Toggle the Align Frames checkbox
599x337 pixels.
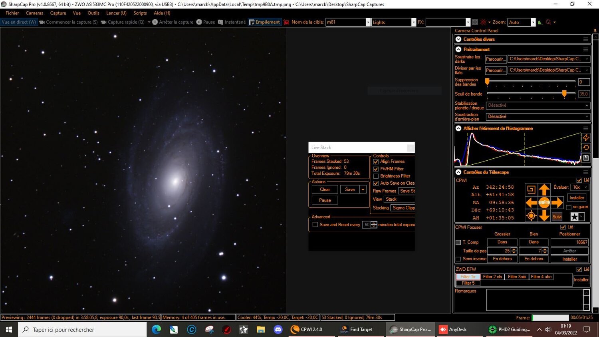point(376,162)
